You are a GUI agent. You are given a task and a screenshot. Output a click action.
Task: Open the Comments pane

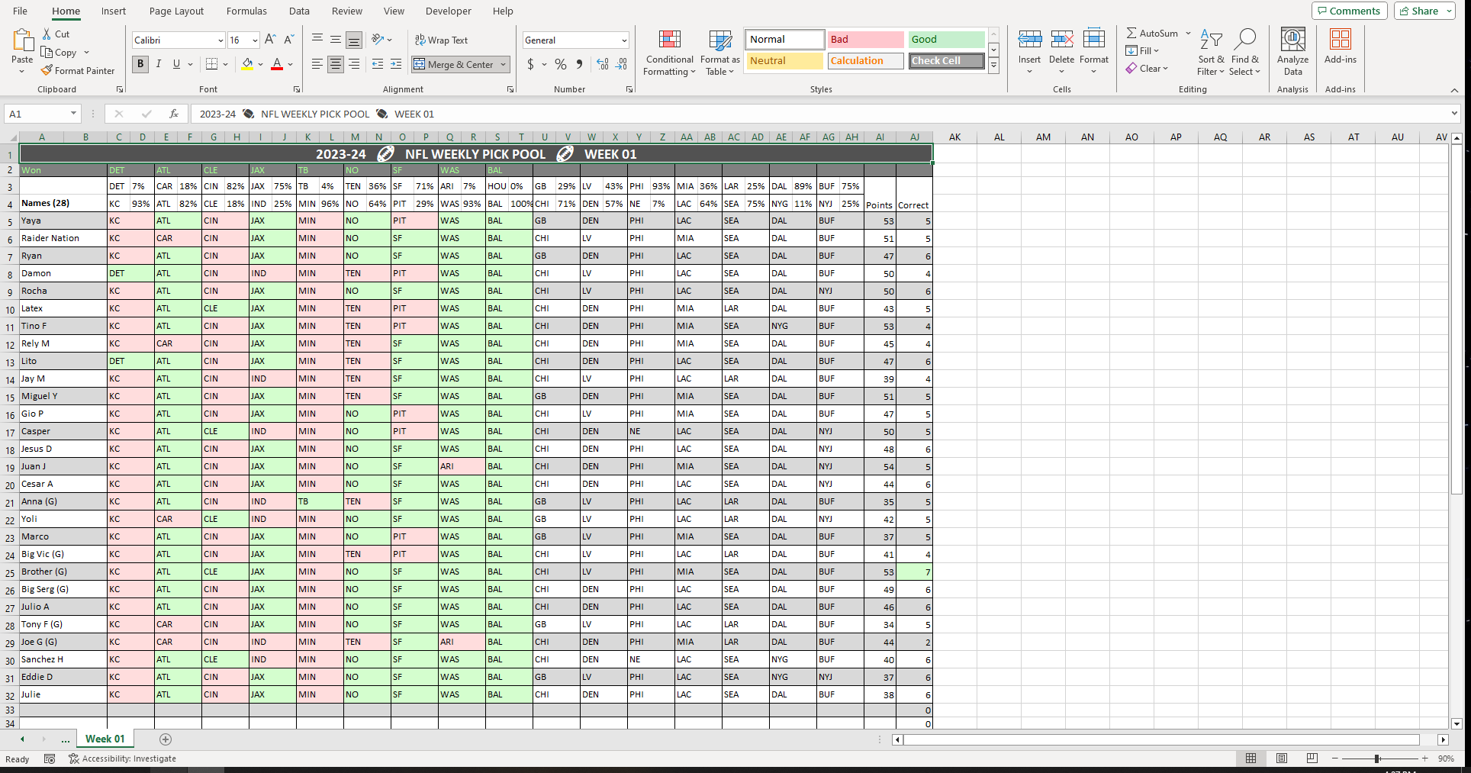coord(1350,11)
